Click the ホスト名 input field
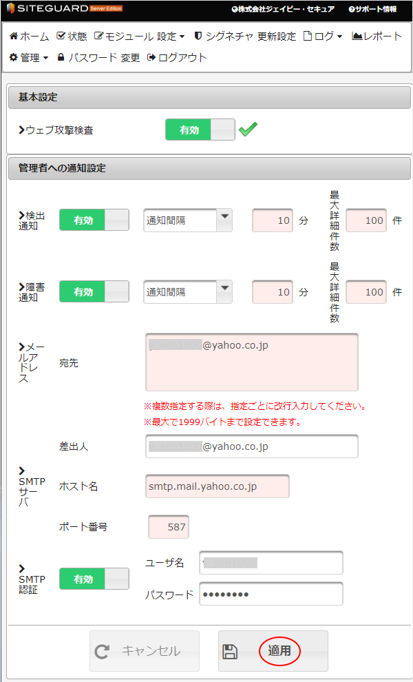 218,486
